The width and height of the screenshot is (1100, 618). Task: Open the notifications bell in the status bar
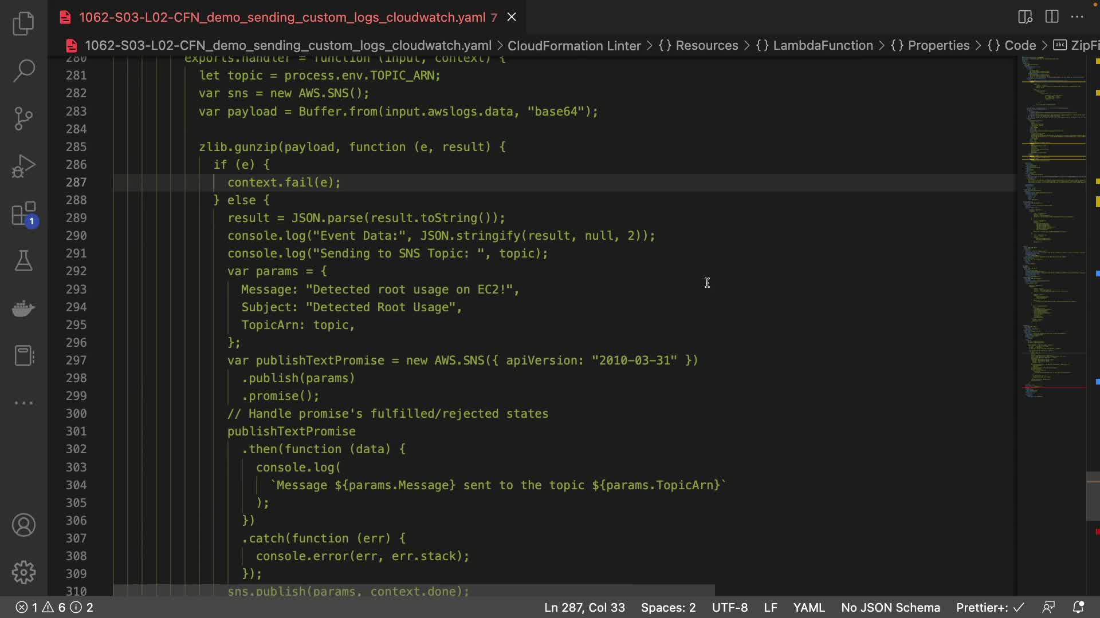1078,607
